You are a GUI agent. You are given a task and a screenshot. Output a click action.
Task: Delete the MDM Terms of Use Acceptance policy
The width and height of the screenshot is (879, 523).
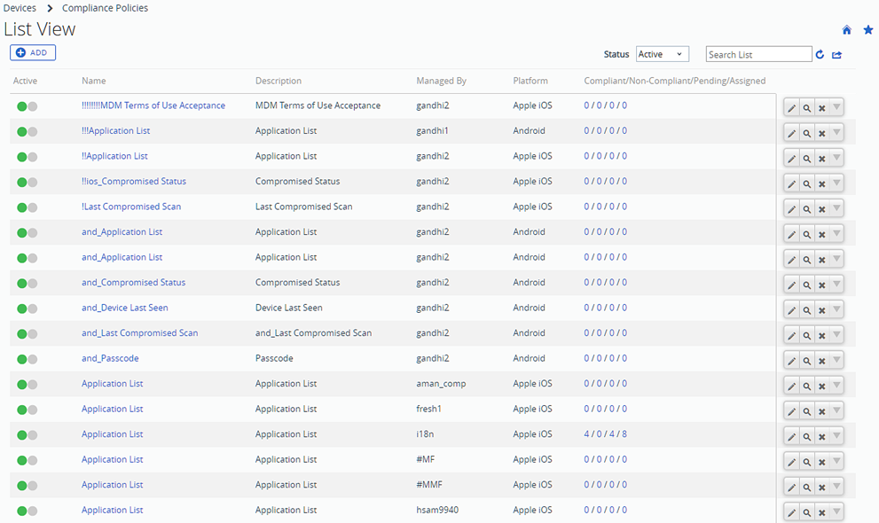tap(822, 107)
